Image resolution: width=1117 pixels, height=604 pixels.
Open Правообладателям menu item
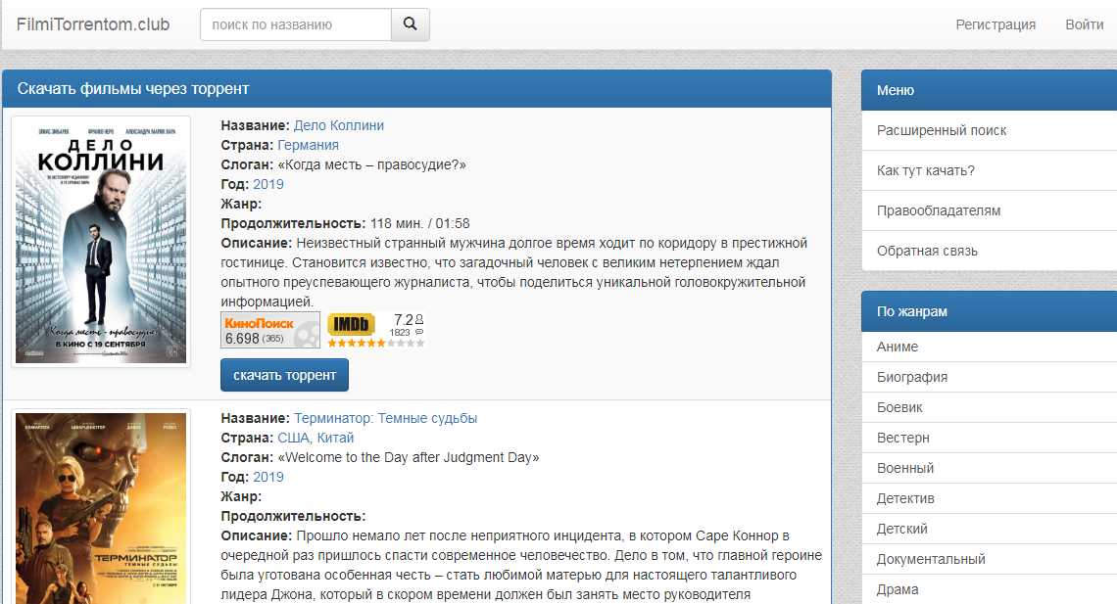pos(939,210)
